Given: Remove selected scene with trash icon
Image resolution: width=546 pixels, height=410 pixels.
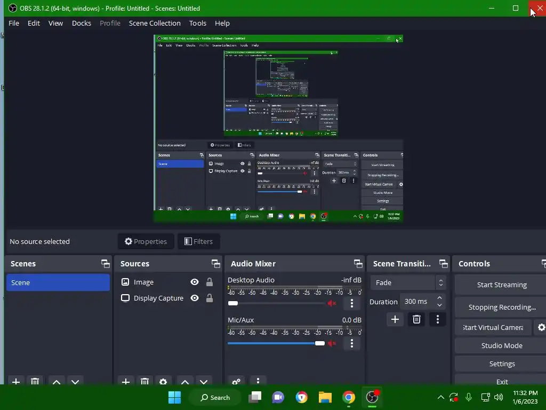Looking at the screenshot, I should (35, 381).
